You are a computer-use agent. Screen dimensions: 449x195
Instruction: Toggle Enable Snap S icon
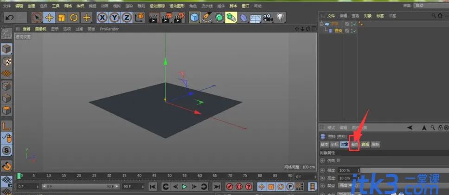[x=6, y=151]
